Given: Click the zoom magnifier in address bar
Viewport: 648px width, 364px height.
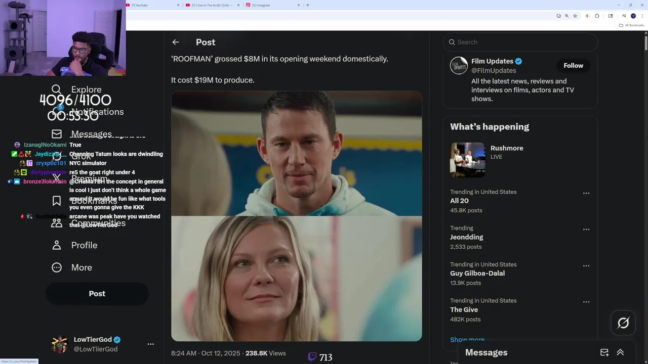Looking at the screenshot, I should pyautogui.click(x=566, y=16).
